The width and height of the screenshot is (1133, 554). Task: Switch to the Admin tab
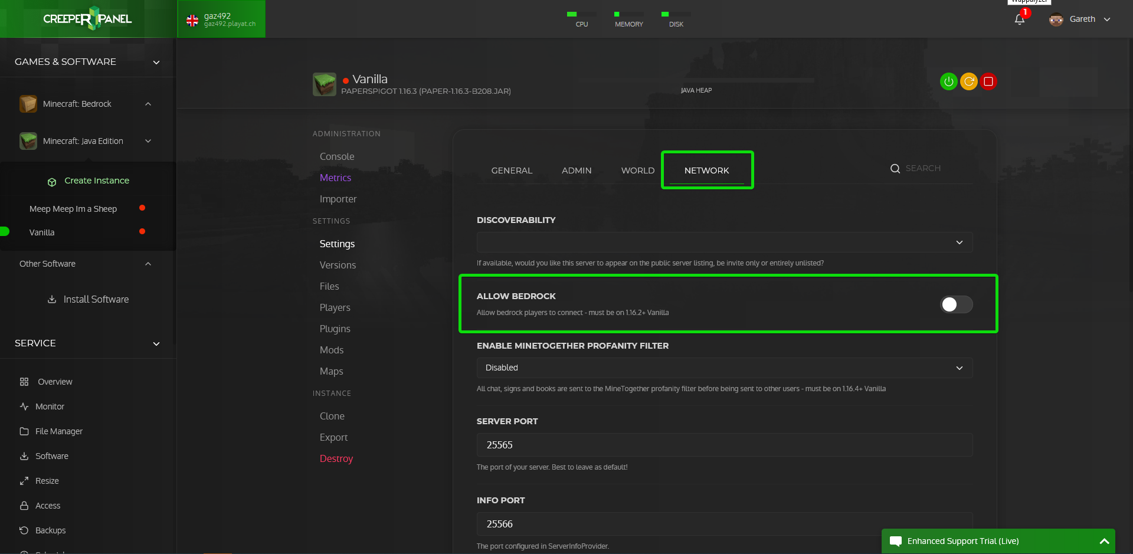[x=577, y=171]
